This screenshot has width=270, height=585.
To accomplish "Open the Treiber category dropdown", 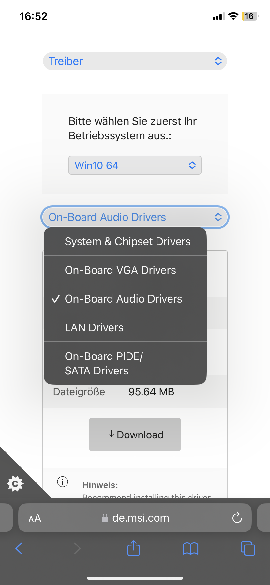I will pos(135,61).
